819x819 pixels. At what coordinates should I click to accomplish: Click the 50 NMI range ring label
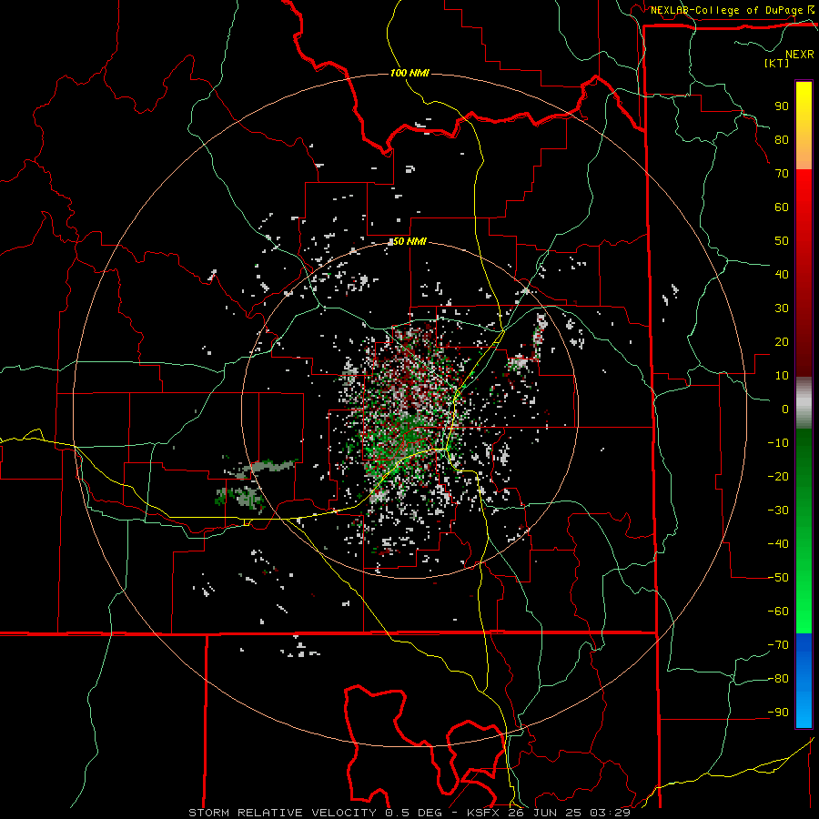(x=409, y=241)
